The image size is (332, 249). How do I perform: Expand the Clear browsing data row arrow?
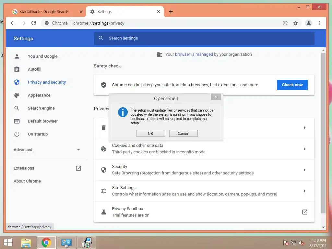pos(305,128)
